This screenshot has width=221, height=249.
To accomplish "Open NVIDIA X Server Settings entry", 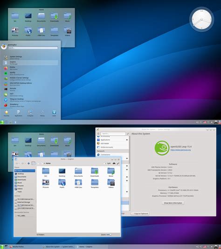I will click(x=30, y=78).
